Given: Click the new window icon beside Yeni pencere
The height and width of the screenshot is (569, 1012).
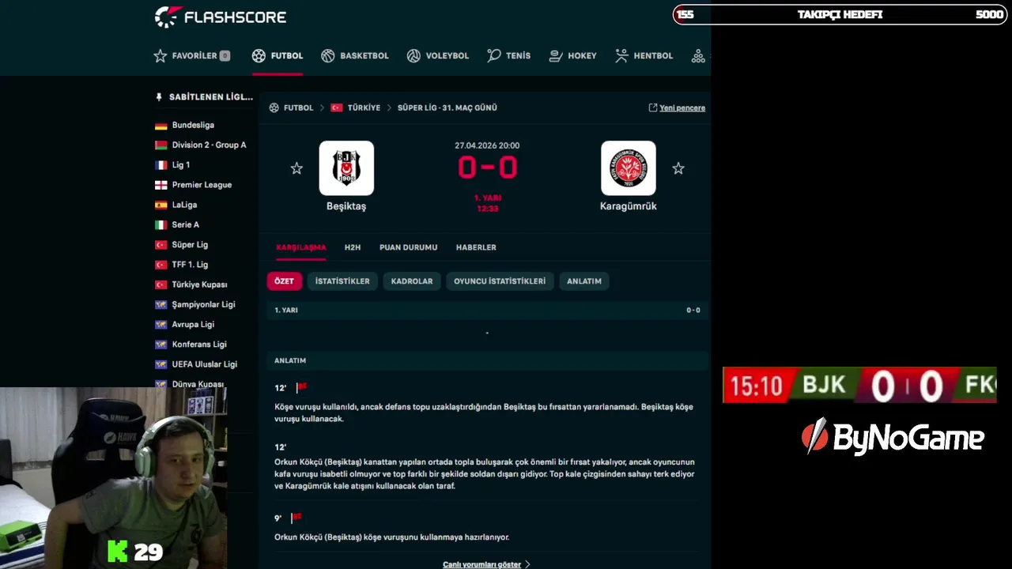Looking at the screenshot, I should pyautogui.click(x=653, y=107).
